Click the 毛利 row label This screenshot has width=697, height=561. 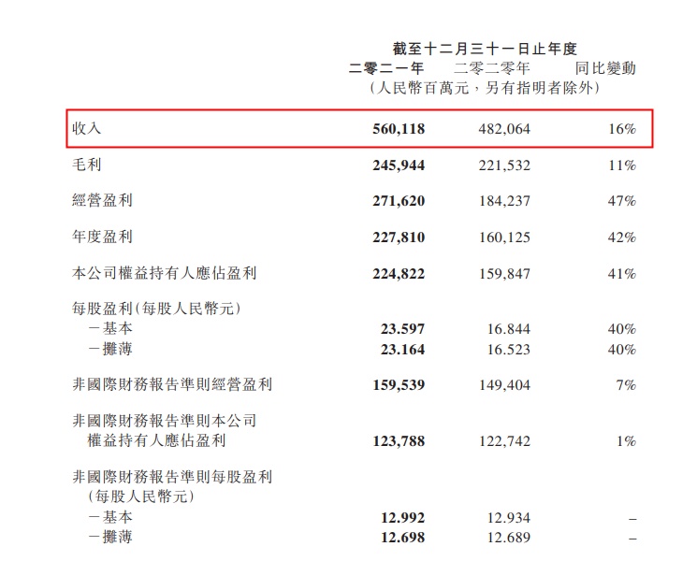tap(87, 165)
